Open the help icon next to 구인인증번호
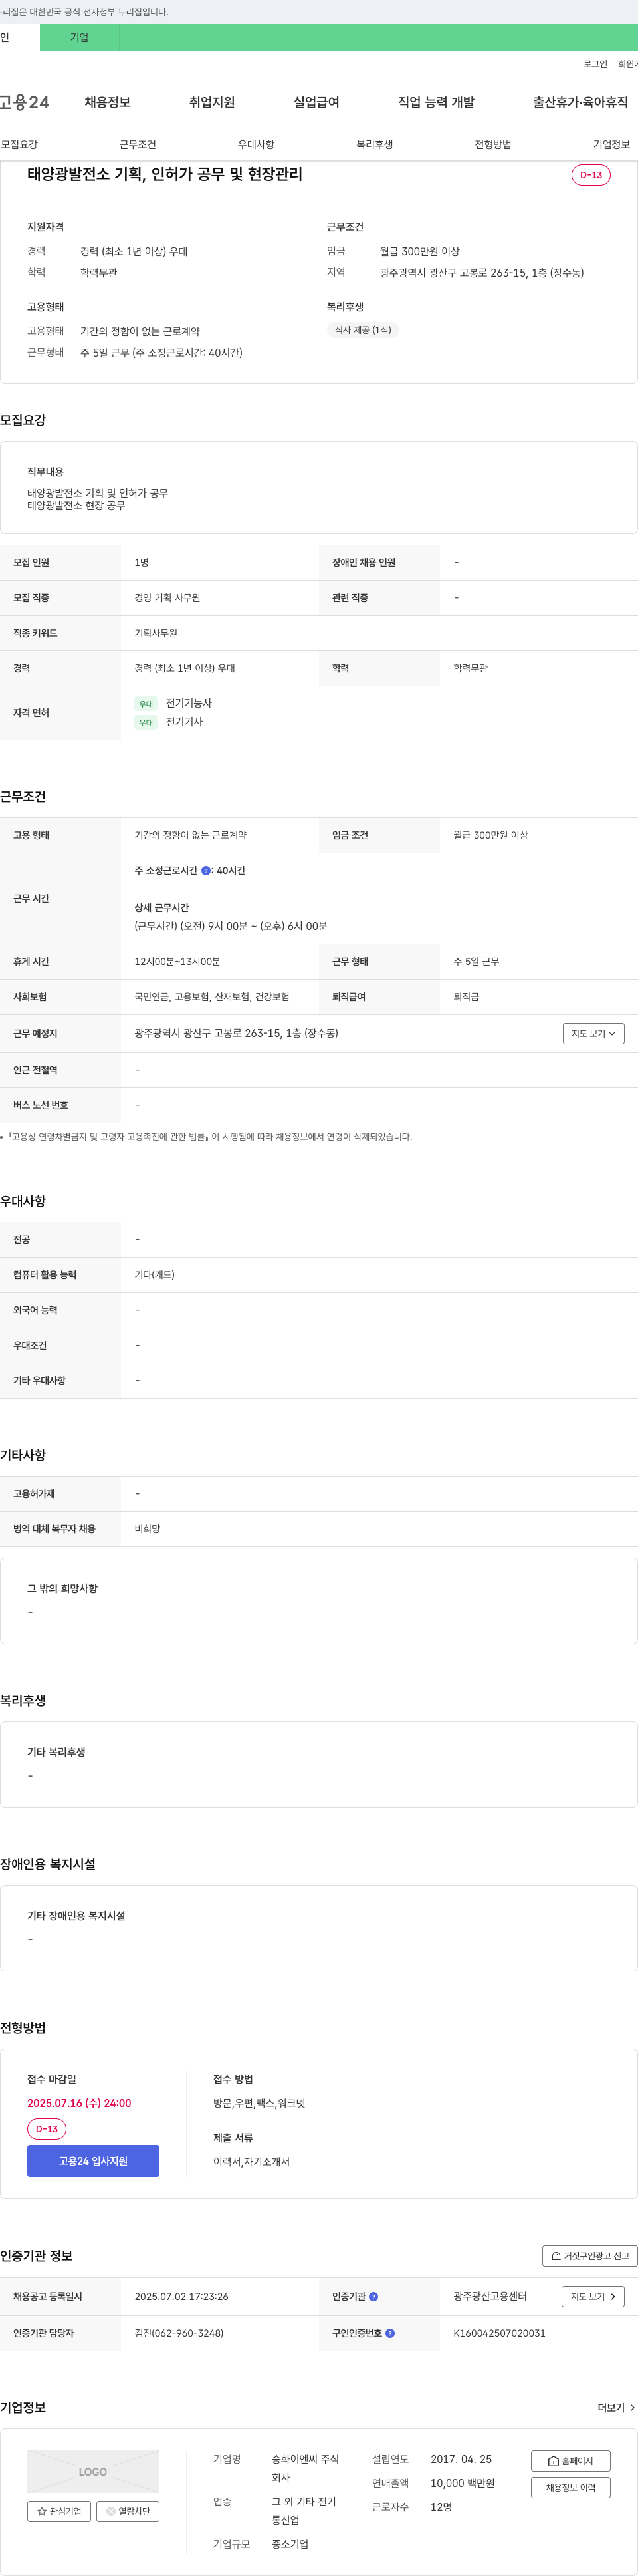Viewport: 638px width, 2576px height. pyautogui.click(x=389, y=2333)
